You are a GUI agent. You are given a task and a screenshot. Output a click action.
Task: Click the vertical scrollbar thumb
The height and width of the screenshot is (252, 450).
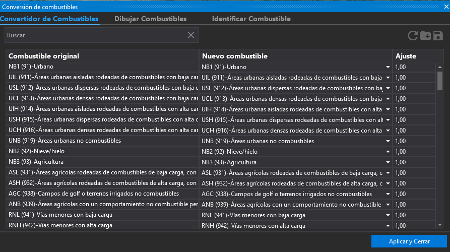[x=439, y=81]
